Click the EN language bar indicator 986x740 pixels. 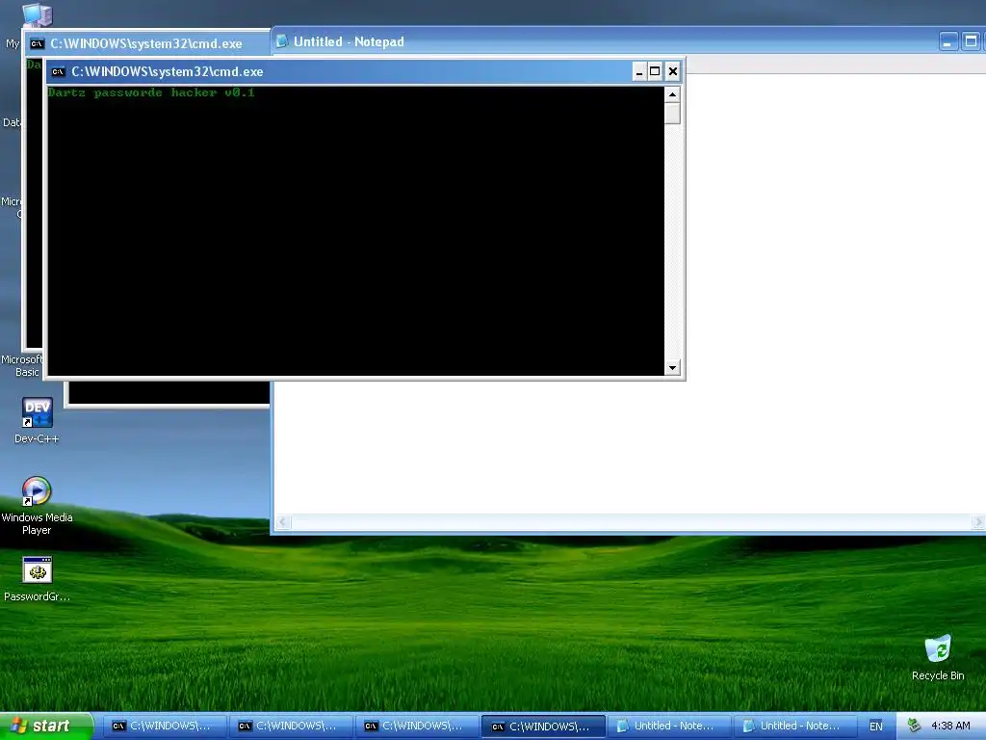coord(876,727)
